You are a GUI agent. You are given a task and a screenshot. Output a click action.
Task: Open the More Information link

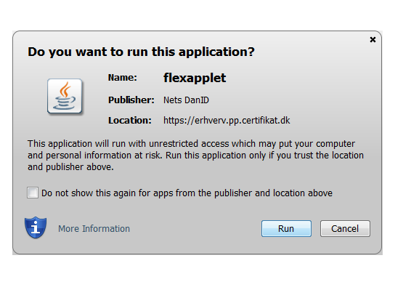(x=94, y=229)
